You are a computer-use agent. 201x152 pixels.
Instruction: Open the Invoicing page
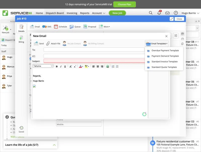tap(72, 13)
